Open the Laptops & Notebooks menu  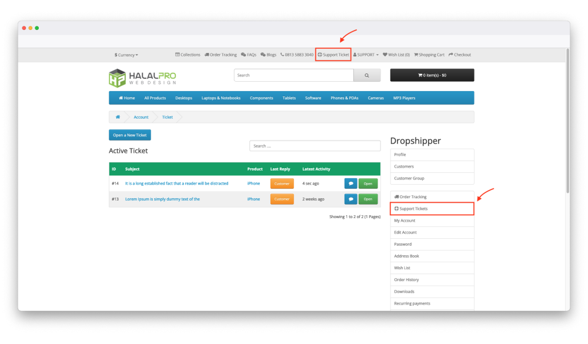[220, 98]
